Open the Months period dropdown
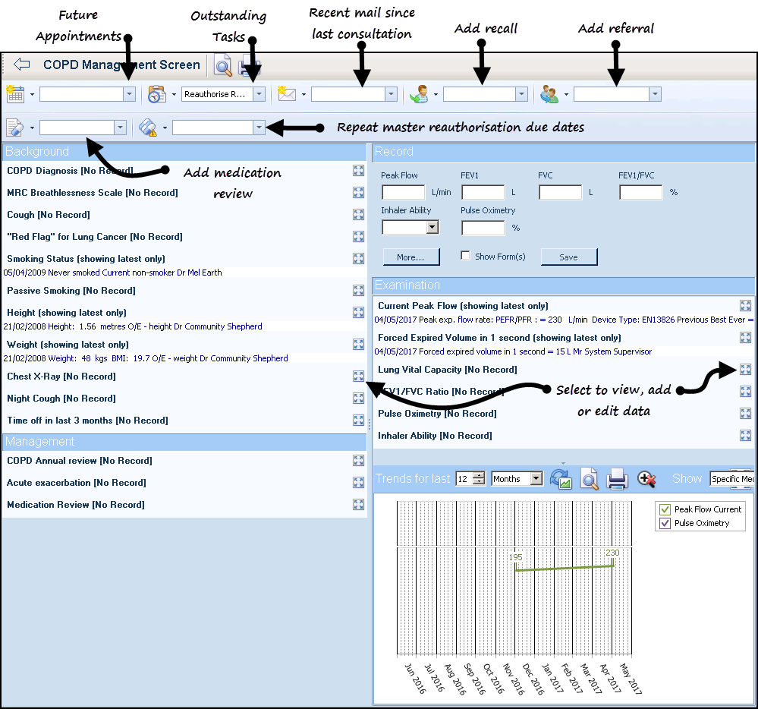Screen dimensions: 758x709 [536, 479]
